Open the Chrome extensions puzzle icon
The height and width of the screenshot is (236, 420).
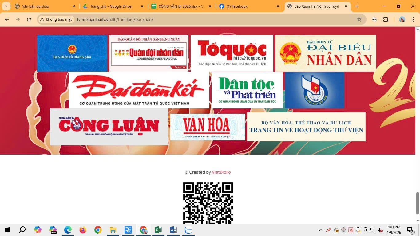pos(386,19)
